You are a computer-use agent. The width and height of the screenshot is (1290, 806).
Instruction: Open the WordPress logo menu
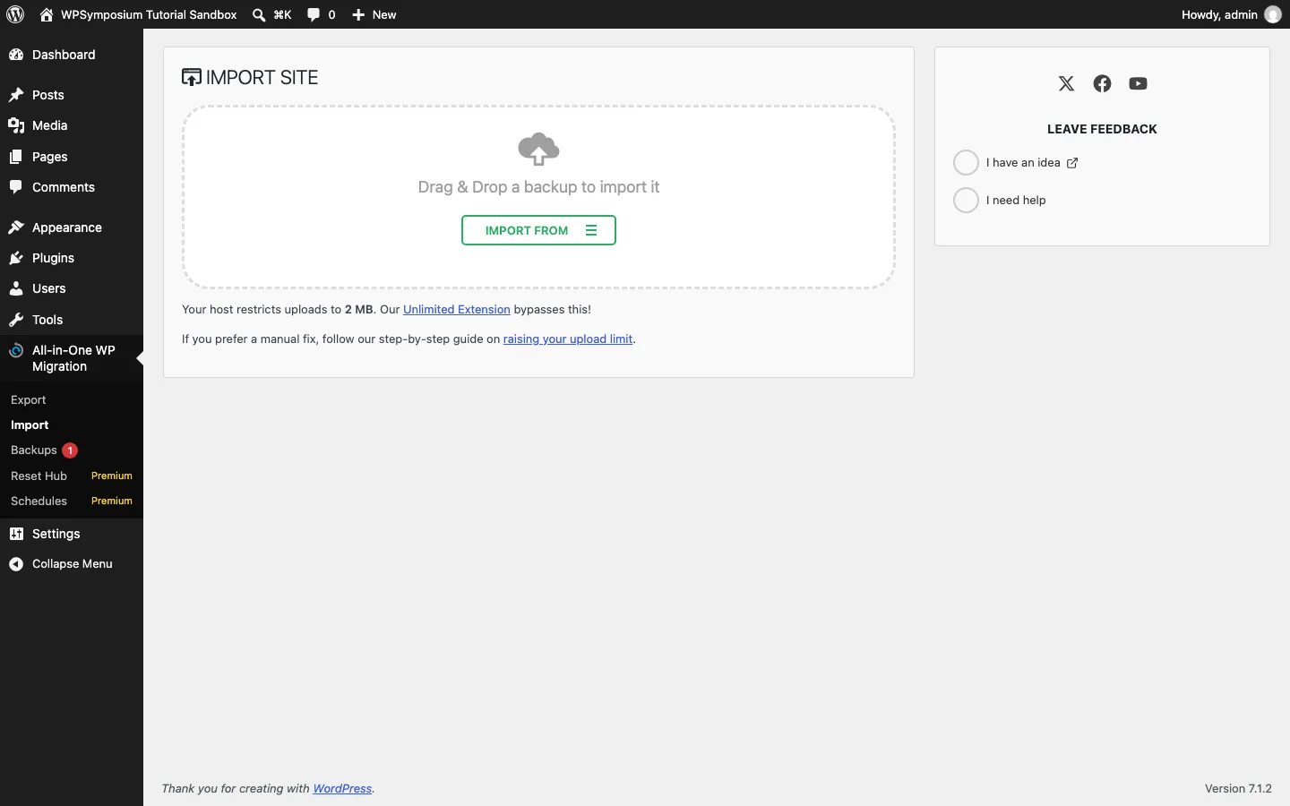pyautogui.click(x=16, y=14)
